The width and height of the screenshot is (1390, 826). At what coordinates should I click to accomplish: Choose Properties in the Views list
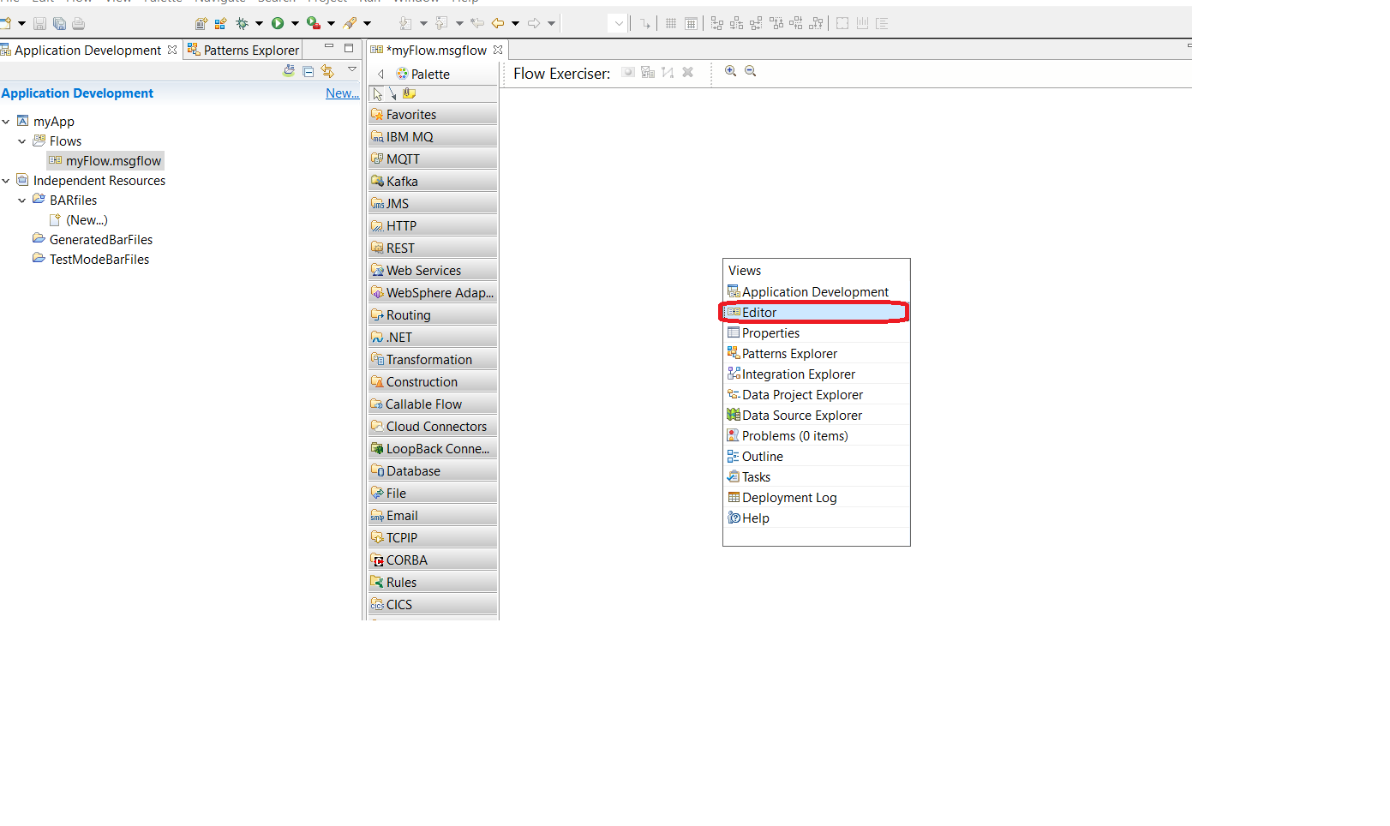pyautogui.click(x=816, y=333)
